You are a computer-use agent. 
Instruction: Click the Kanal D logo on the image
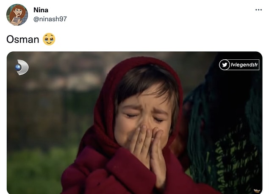(22, 67)
